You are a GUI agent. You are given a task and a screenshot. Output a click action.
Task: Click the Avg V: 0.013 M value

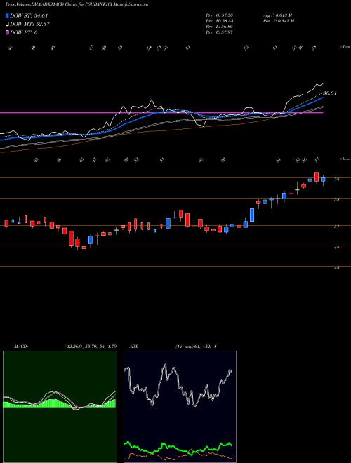277,15
